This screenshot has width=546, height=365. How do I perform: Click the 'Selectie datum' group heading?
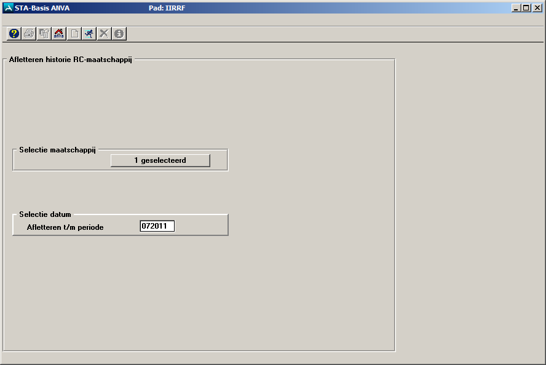[45, 214]
